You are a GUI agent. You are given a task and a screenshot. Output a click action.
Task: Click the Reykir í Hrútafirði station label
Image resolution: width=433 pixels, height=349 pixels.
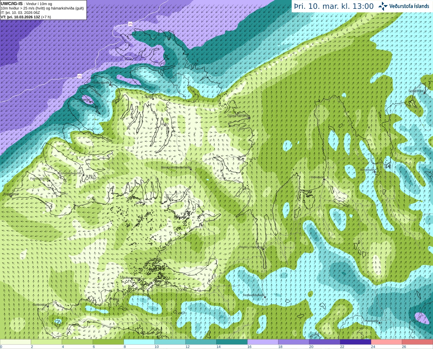pyautogui.click(x=251, y=247)
